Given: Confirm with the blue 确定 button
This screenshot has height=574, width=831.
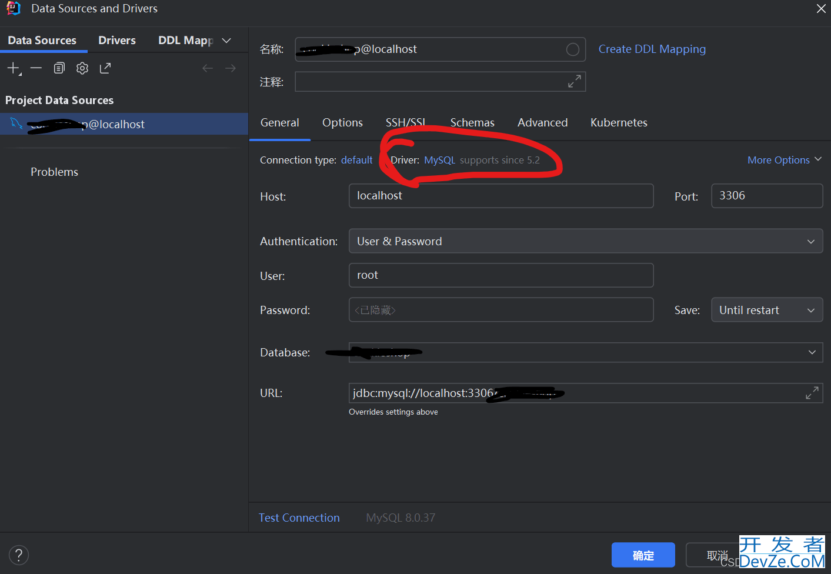Looking at the screenshot, I should coord(643,555).
